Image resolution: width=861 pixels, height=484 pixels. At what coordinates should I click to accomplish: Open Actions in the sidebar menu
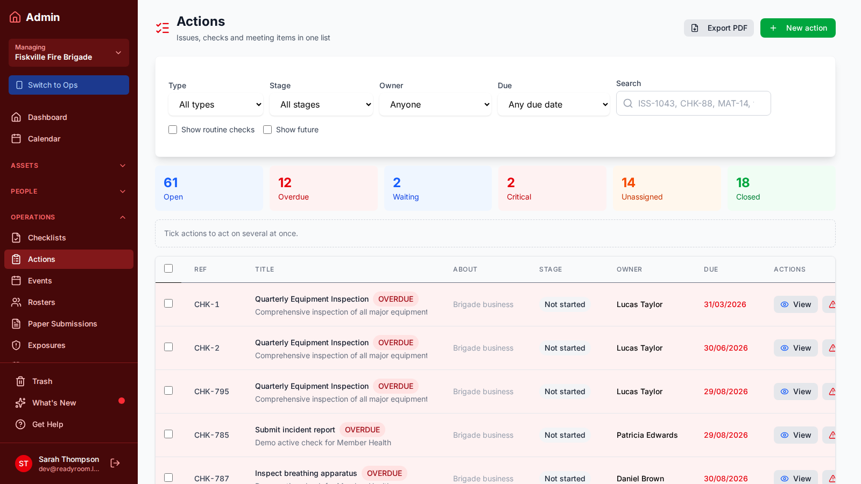[x=69, y=259]
